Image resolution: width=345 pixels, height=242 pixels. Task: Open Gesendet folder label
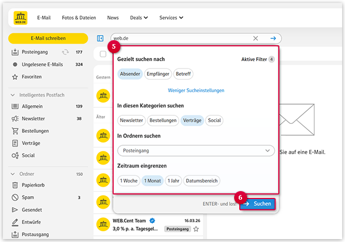32,210
